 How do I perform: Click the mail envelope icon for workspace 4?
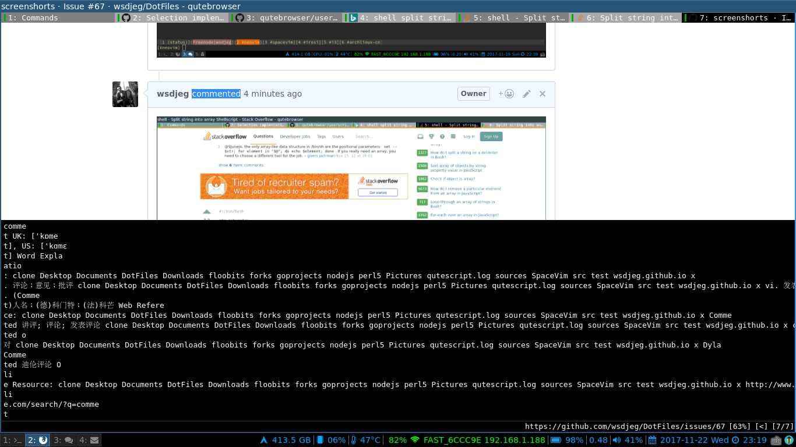point(94,440)
